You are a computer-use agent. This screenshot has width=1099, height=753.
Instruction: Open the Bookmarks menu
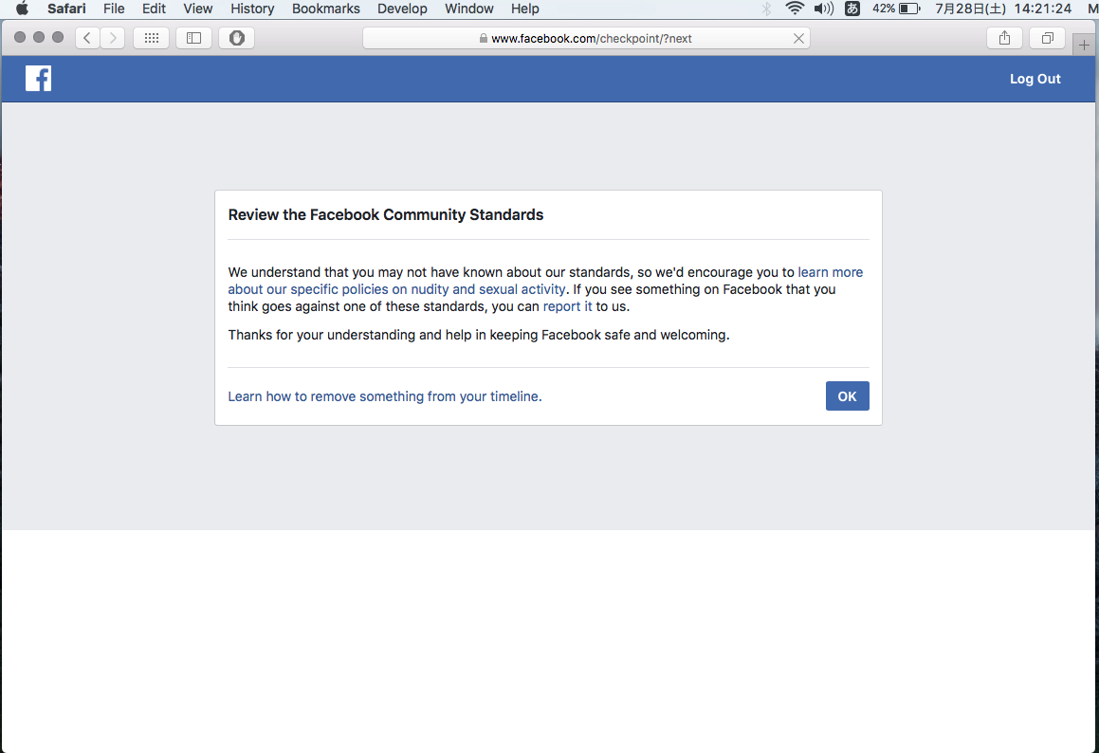click(x=326, y=9)
